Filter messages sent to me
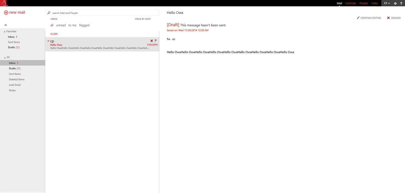This screenshot has height=193, width=405. click(72, 25)
